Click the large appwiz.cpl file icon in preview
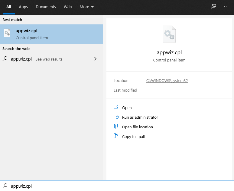Viewport: 234px width, 191px height. 169,34
